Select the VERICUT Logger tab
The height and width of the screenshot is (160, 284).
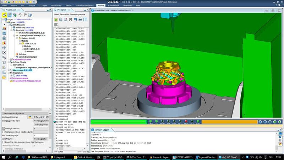pyautogui.click(x=102, y=130)
